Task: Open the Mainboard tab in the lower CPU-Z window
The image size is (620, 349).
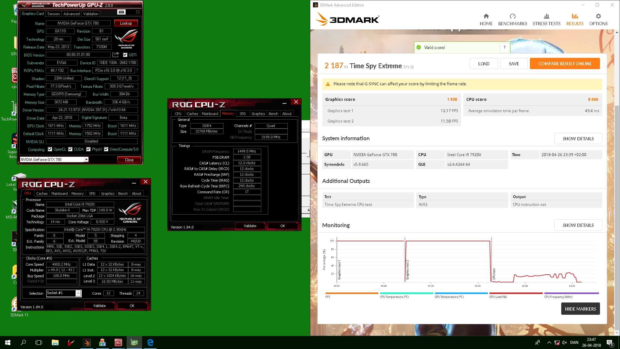Action: pyautogui.click(x=59, y=194)
